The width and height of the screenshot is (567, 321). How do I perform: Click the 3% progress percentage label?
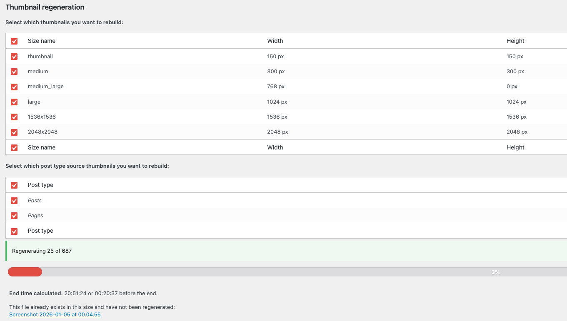496,272
